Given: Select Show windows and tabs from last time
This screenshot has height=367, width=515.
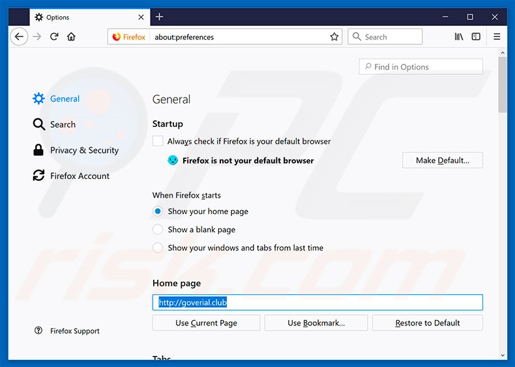Looking at the screenshot, I should [x=158, y=248].
